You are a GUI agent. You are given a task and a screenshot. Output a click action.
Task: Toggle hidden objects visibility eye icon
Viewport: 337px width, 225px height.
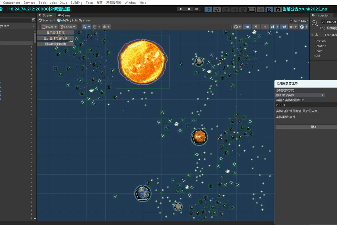(284, 27)
